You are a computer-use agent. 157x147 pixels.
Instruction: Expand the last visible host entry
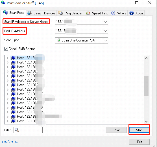point(7,121)
